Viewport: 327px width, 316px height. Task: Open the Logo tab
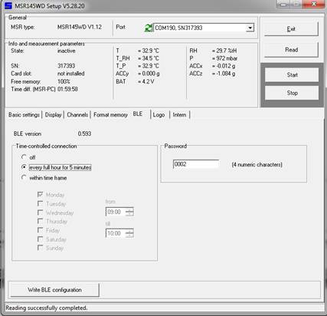(x=159, y=115)
